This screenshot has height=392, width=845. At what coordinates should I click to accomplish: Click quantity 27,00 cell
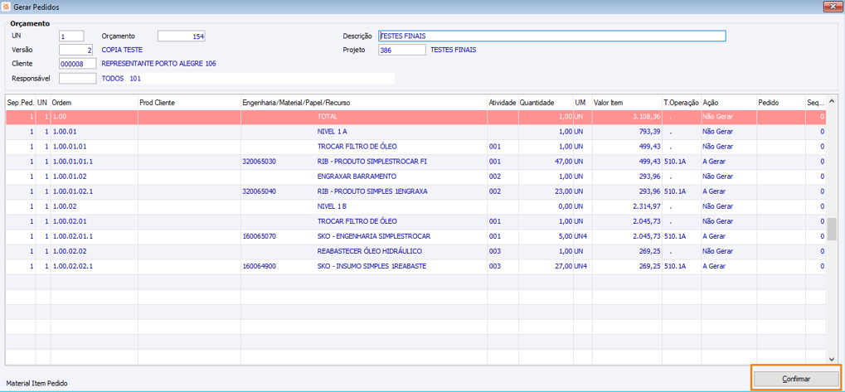coord(546,267)
